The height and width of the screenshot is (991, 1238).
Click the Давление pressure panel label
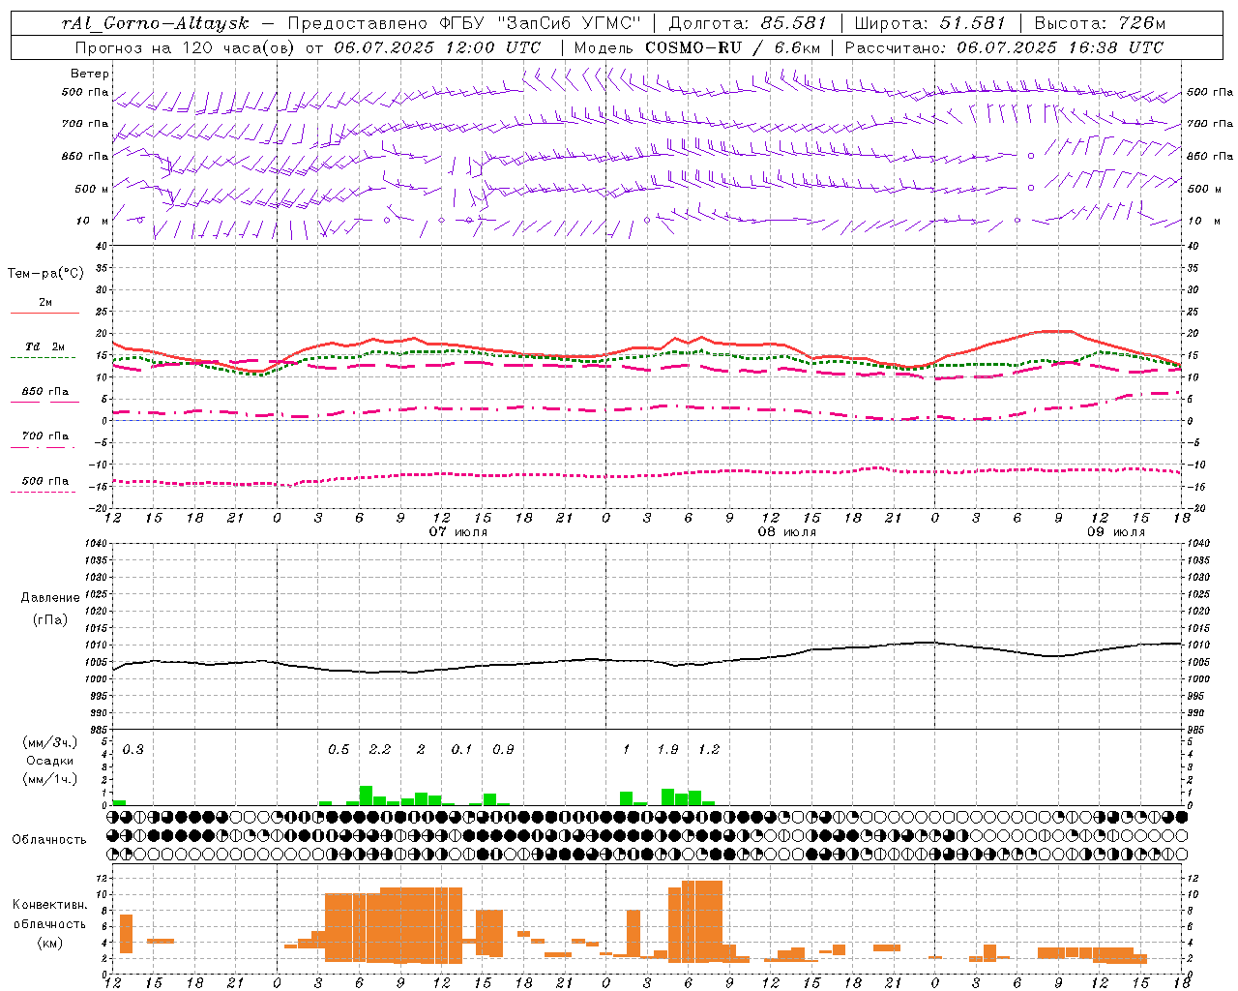click(x=50, y=598)
